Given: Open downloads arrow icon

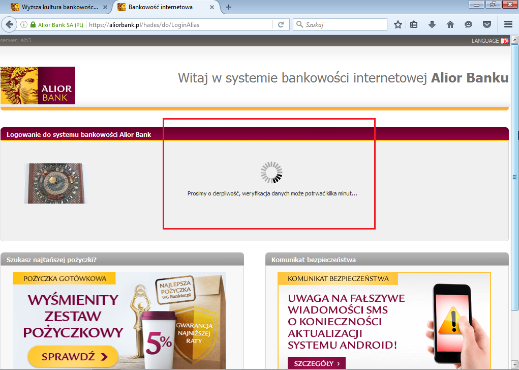Looking at the screenshot, I should [x=432, y=24].
